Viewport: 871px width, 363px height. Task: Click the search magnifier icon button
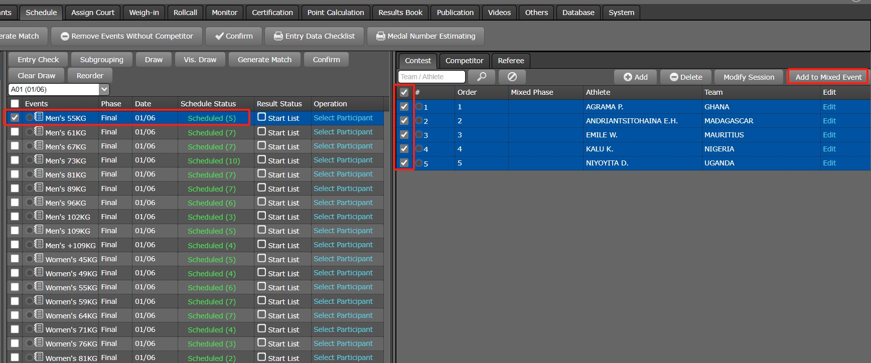click(482, 77)
